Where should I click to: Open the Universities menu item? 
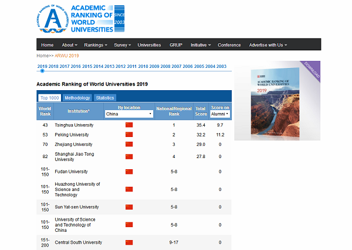click(x=149, y=45)
